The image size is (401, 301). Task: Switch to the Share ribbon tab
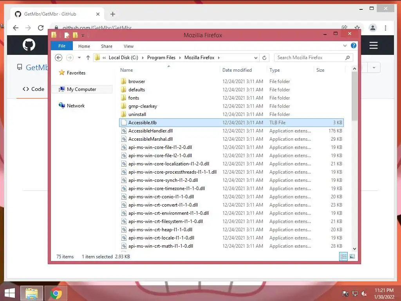click(107, 46)
